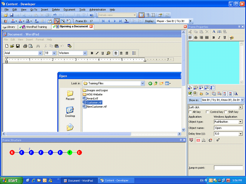Switch to Document - WordPad taskbar button
246x184 pixels.
pyautogui.click(x=79, y=181)
